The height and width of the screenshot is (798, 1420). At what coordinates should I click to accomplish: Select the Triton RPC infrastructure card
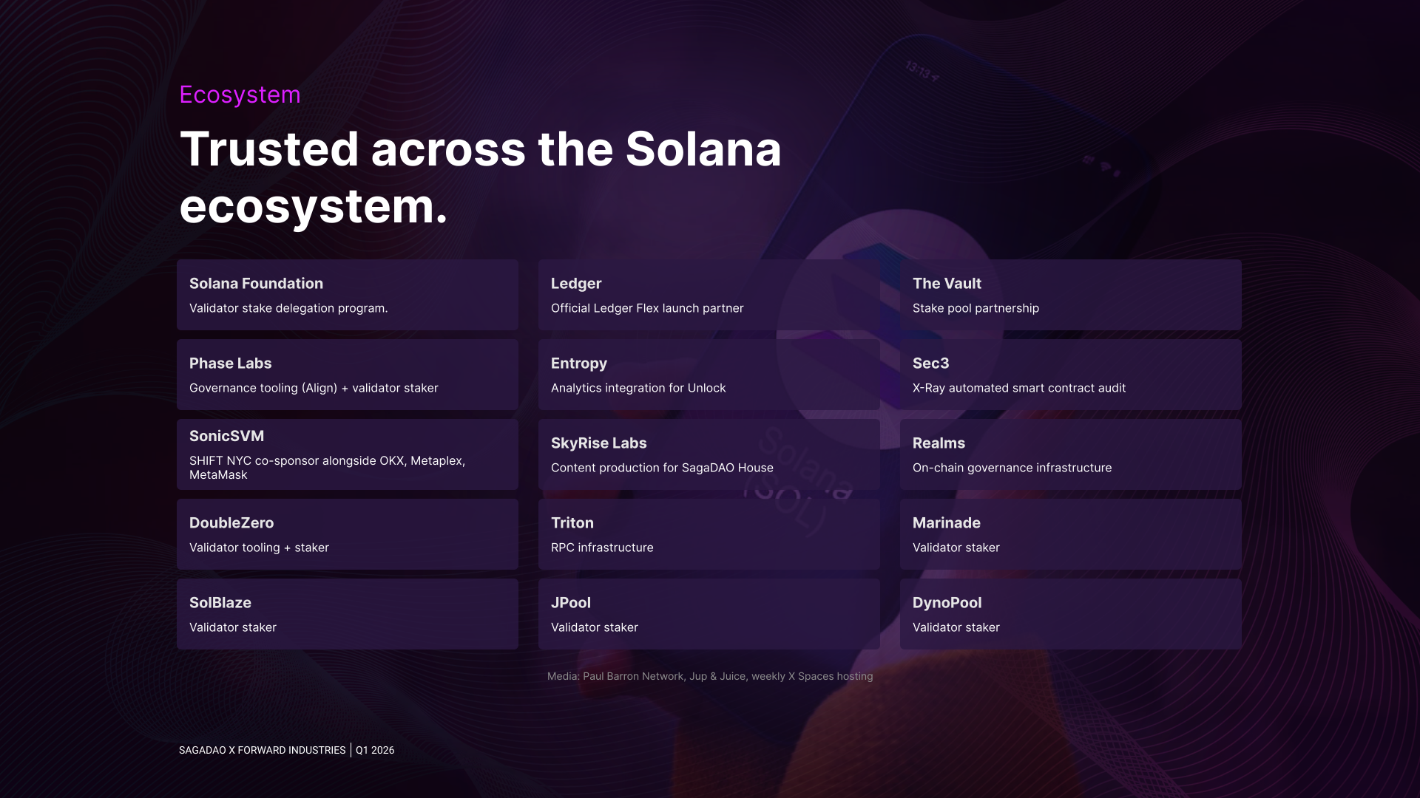[709, 534]
